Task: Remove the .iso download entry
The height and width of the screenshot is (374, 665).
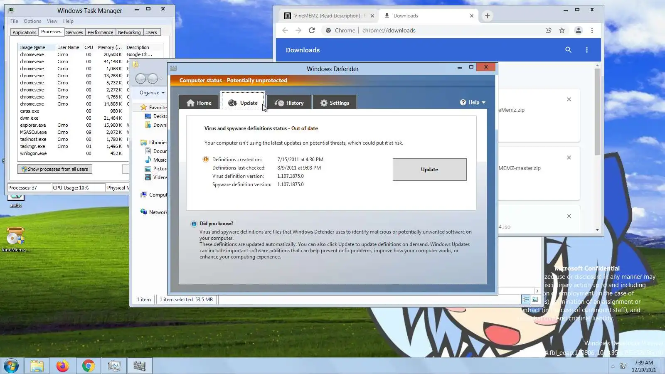Action: pyautogui.click(x=569, y=216)
